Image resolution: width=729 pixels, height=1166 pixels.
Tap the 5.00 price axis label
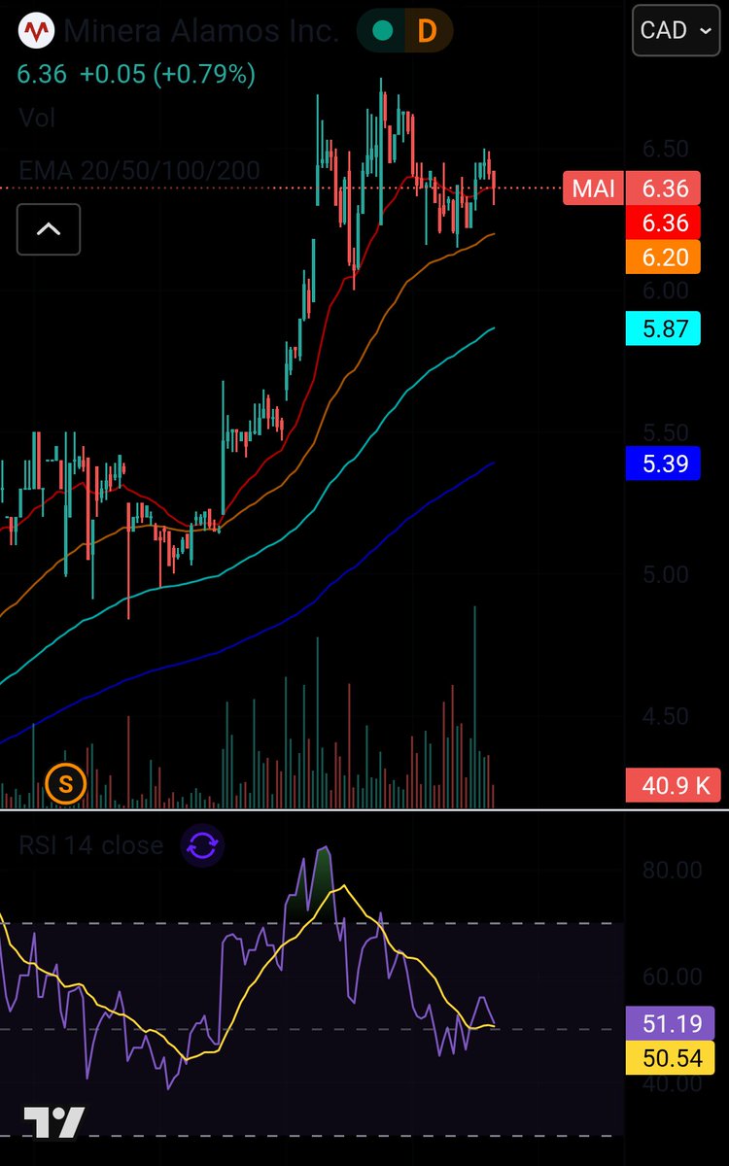click(x=665, y=574)
